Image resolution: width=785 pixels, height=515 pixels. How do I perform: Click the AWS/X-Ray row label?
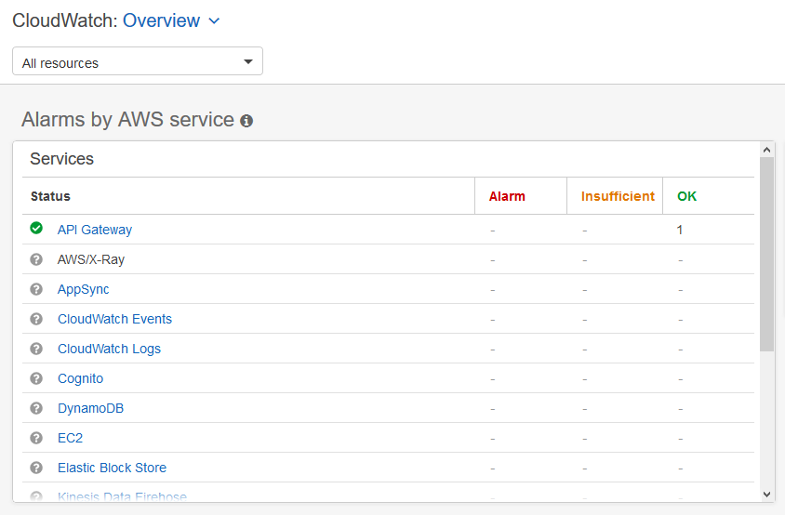(x=91, y=259)
